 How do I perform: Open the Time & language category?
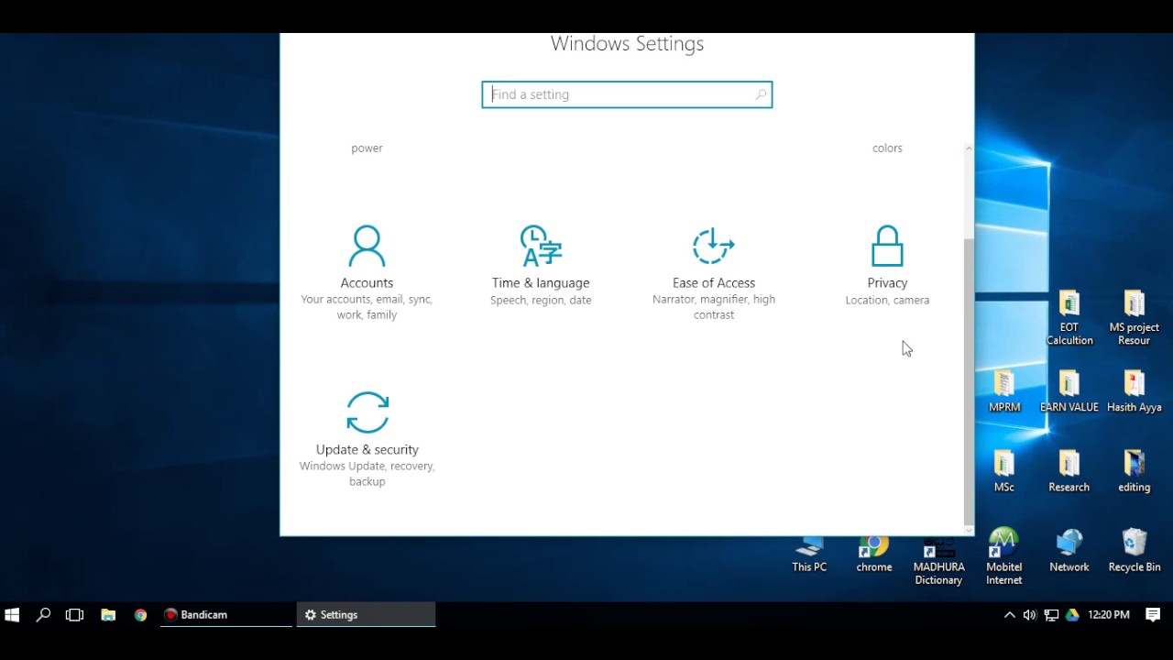(x=541, y=266)
